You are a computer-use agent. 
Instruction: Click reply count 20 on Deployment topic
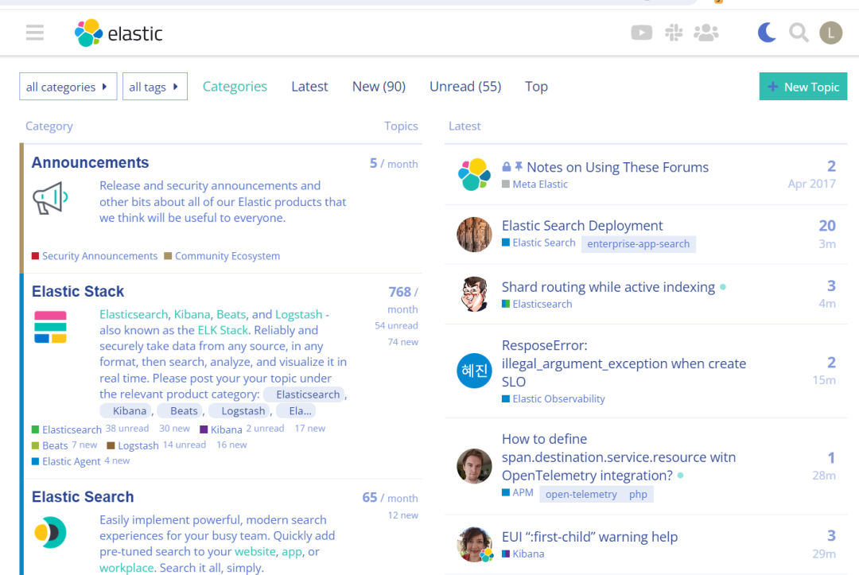click(x=826, y=226)
